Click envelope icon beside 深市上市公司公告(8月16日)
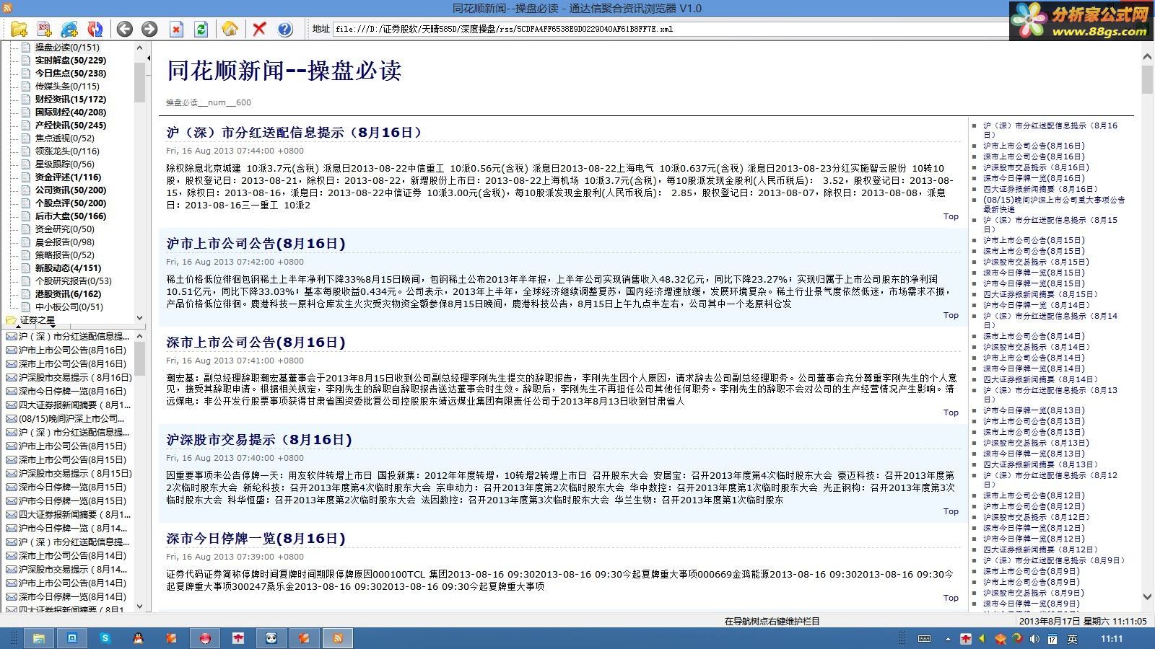This screenshot has height=649, width=1155. (11, 364)
